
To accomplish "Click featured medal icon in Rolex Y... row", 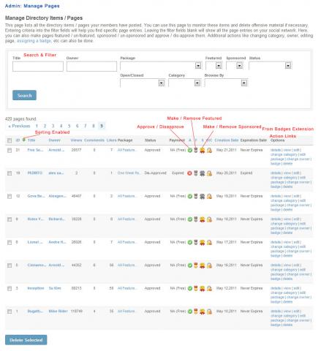I will (x=195, y=219).
